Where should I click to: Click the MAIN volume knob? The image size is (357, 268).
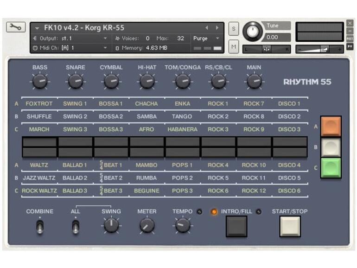[255, 81]
